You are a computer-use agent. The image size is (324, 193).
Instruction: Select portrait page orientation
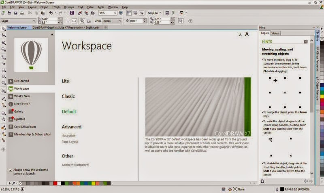coord(68,21)
